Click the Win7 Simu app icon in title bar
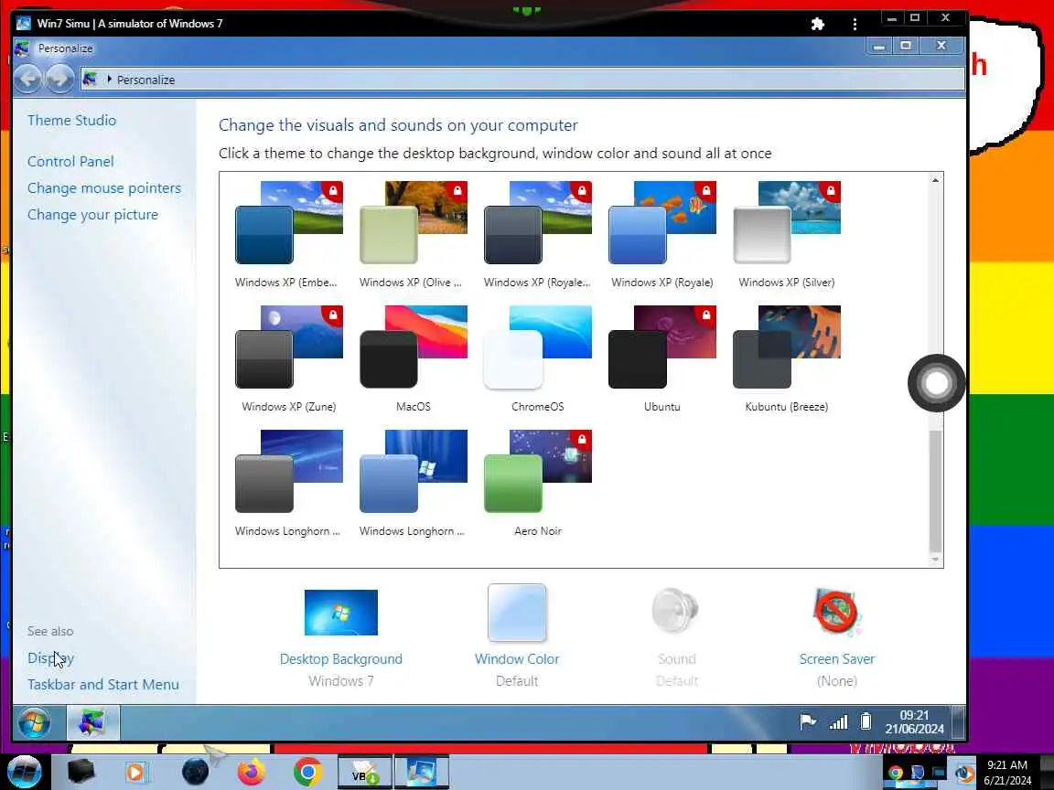Screen dimensions: 1054x790 point(24,23)
